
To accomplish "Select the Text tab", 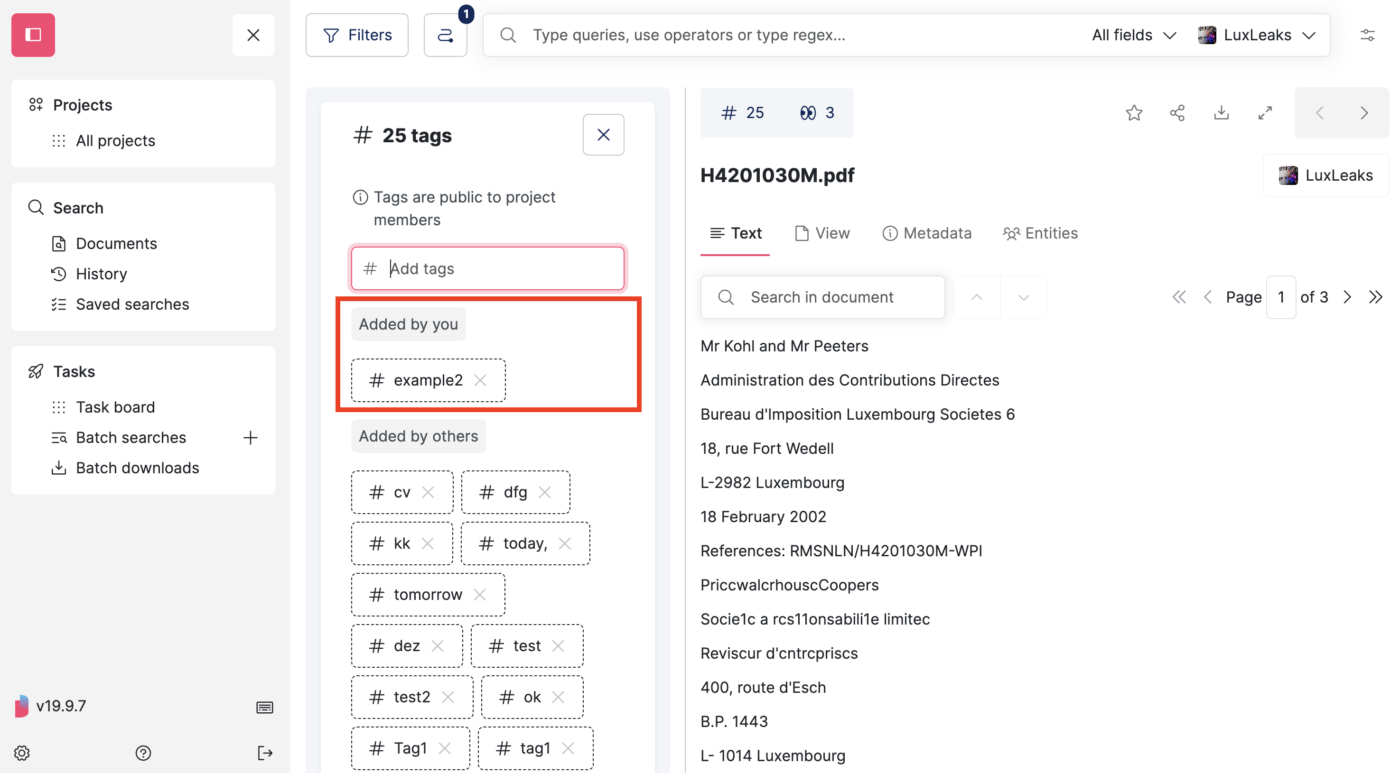I will pos(735,233).
